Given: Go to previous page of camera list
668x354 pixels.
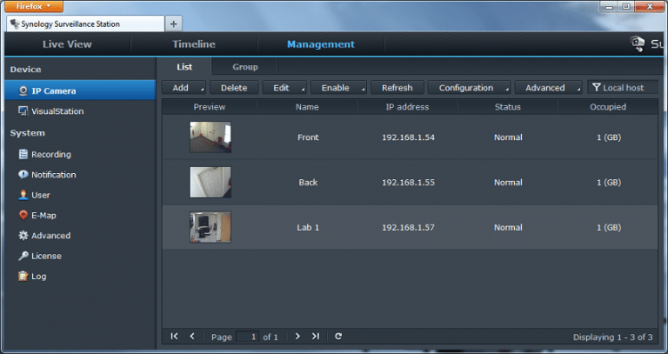Looking at the screenshot, I should [192, 336].
